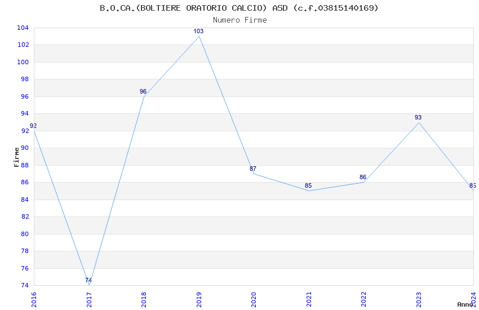Click the x-axis year label 2019

pyautogui.click(x=199, y=300)
